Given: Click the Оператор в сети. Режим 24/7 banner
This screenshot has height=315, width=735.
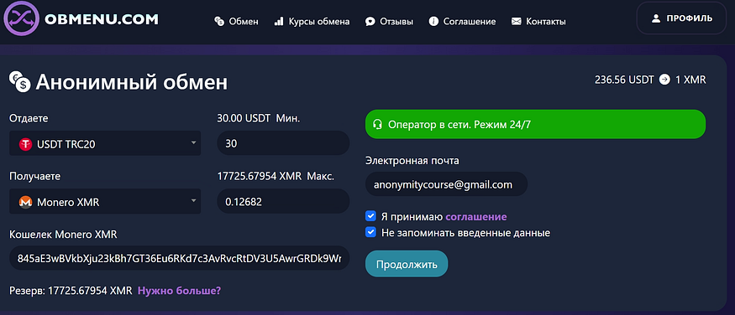Looking at the screenshot, I should point(535,124).
